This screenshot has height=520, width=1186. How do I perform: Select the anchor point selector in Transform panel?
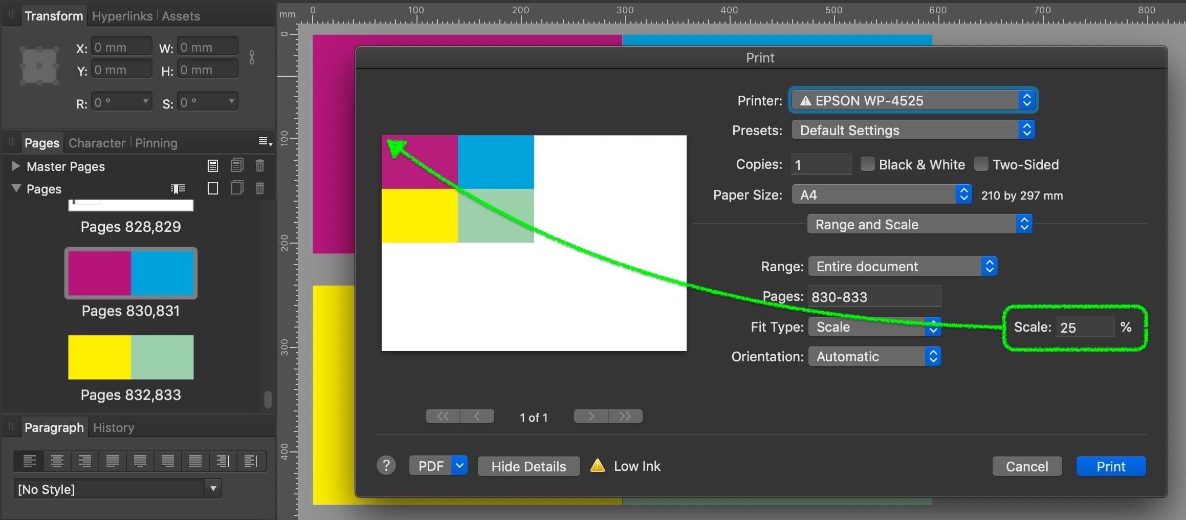coord(39,66)
